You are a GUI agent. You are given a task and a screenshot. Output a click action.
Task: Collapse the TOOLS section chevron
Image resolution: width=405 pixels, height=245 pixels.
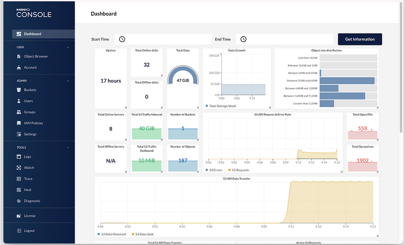tap(68, 148)
